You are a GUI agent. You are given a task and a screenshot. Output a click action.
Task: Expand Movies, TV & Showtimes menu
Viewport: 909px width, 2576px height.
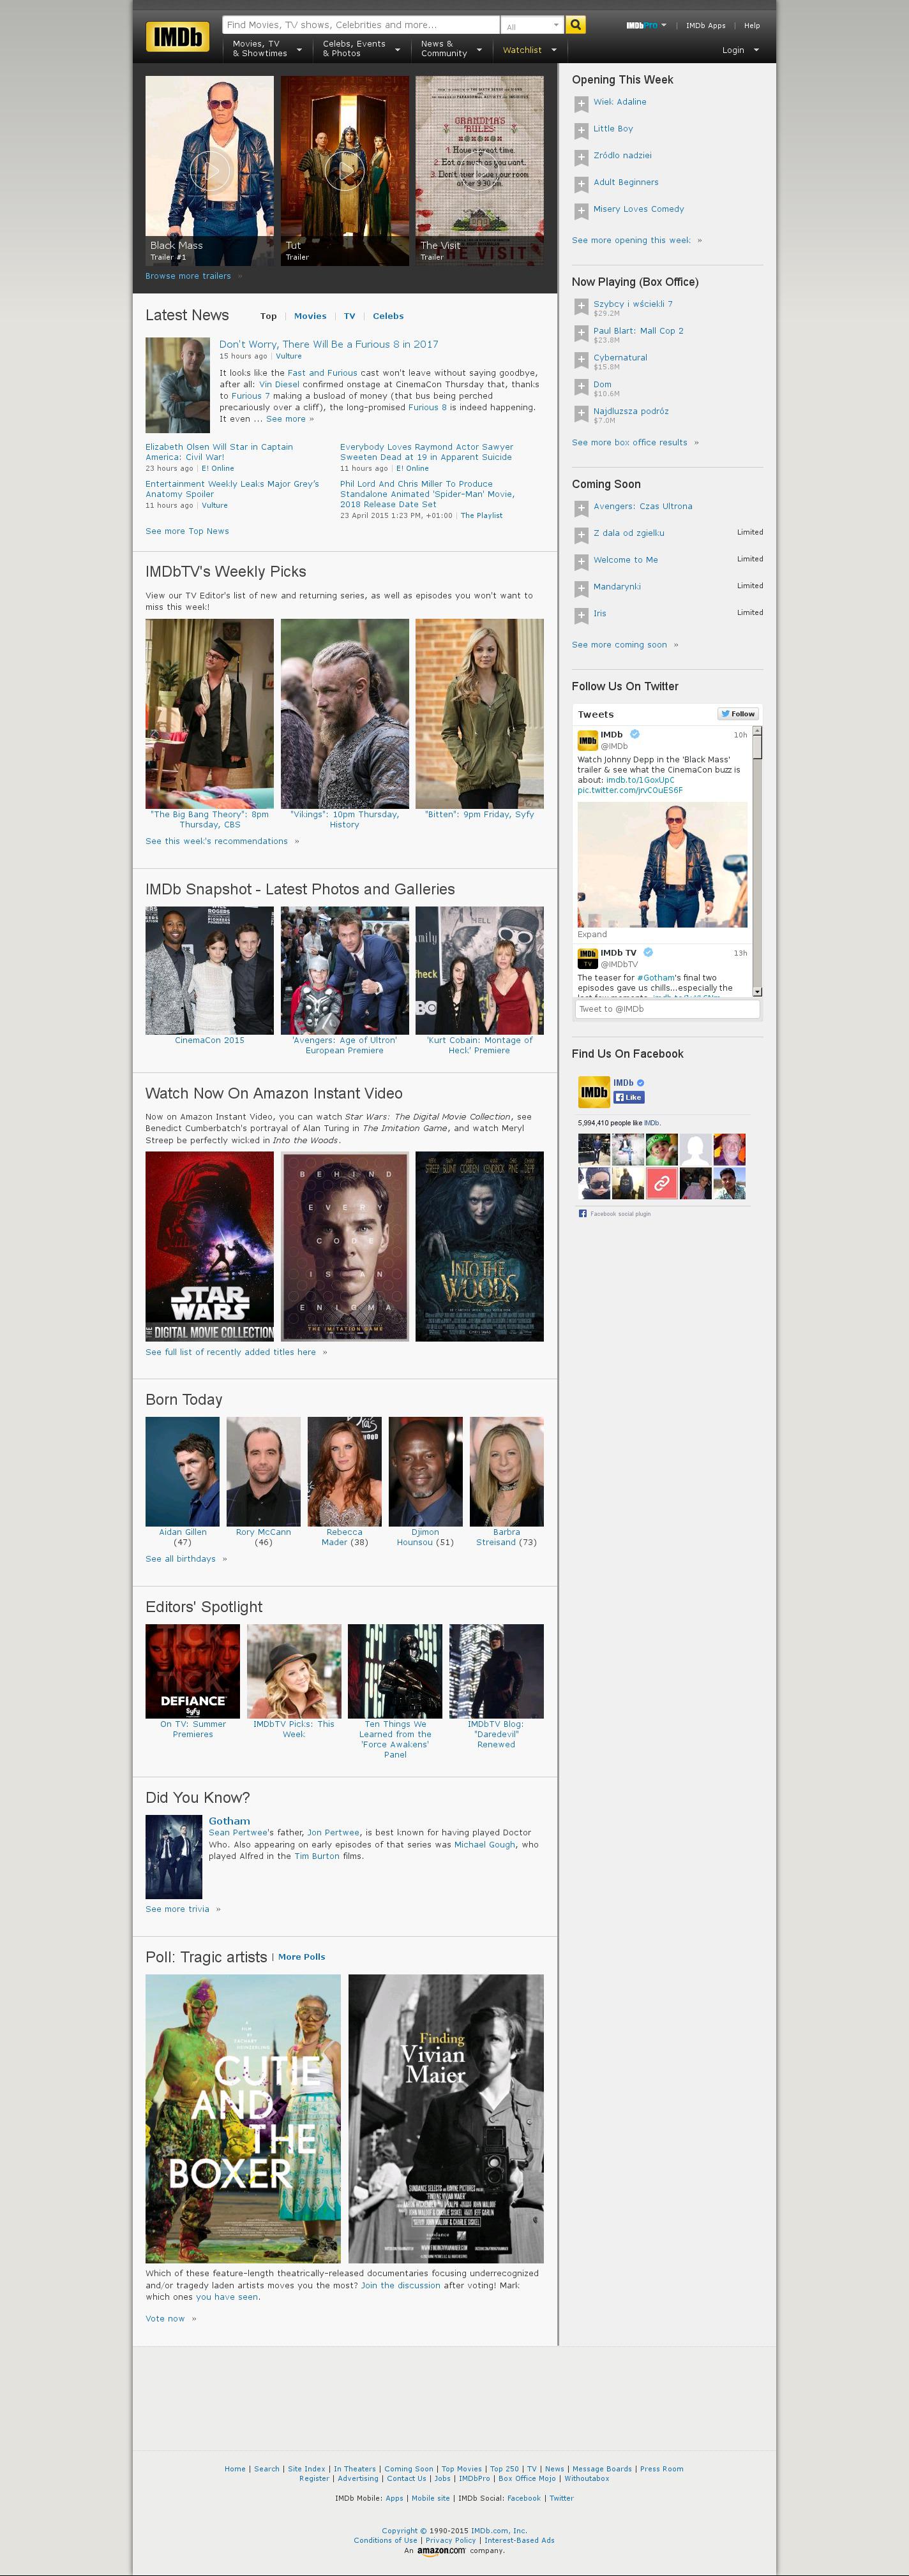point(266,49)
